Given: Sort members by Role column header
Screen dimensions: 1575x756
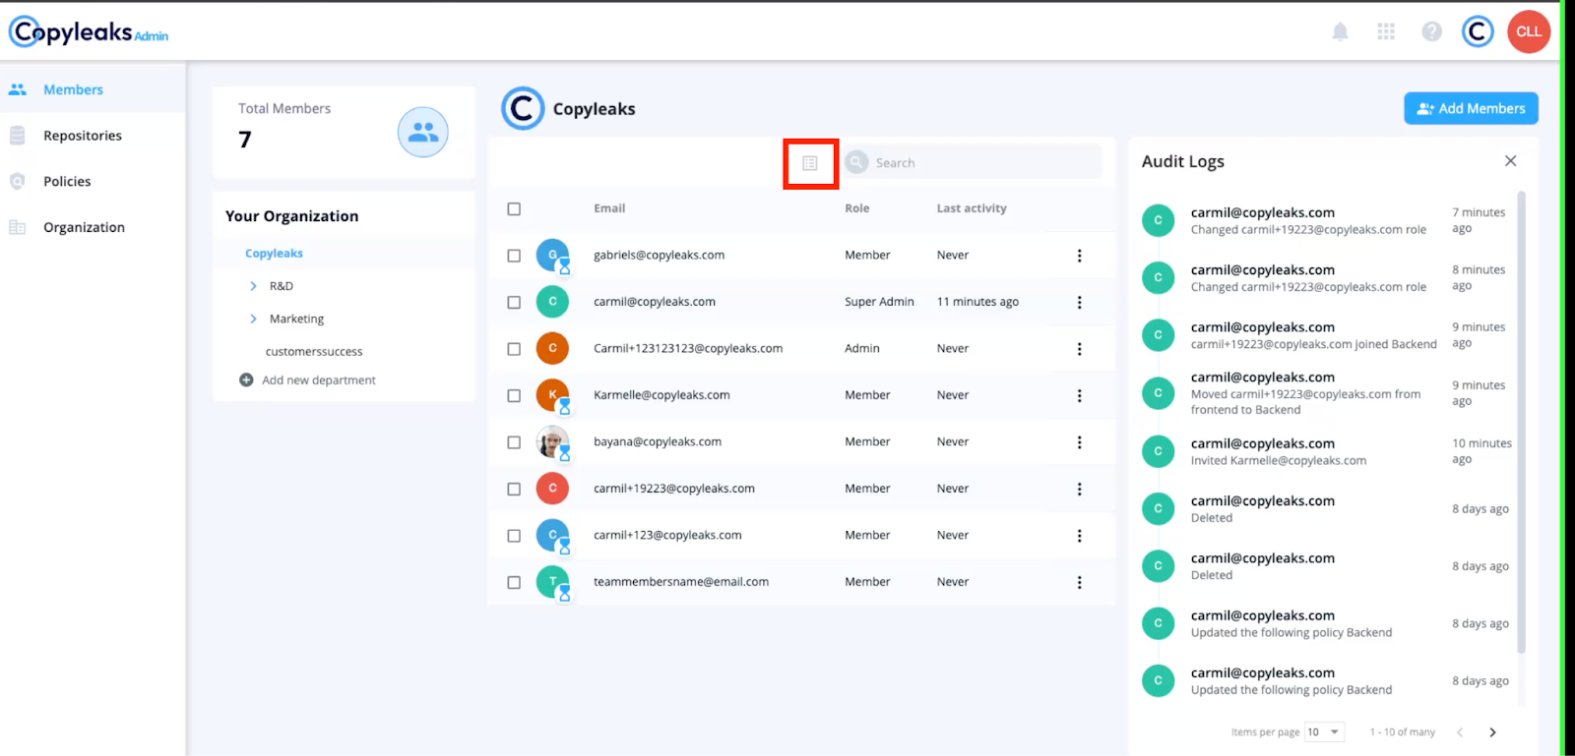Looking at the screenshot, I should coord(857,208).
